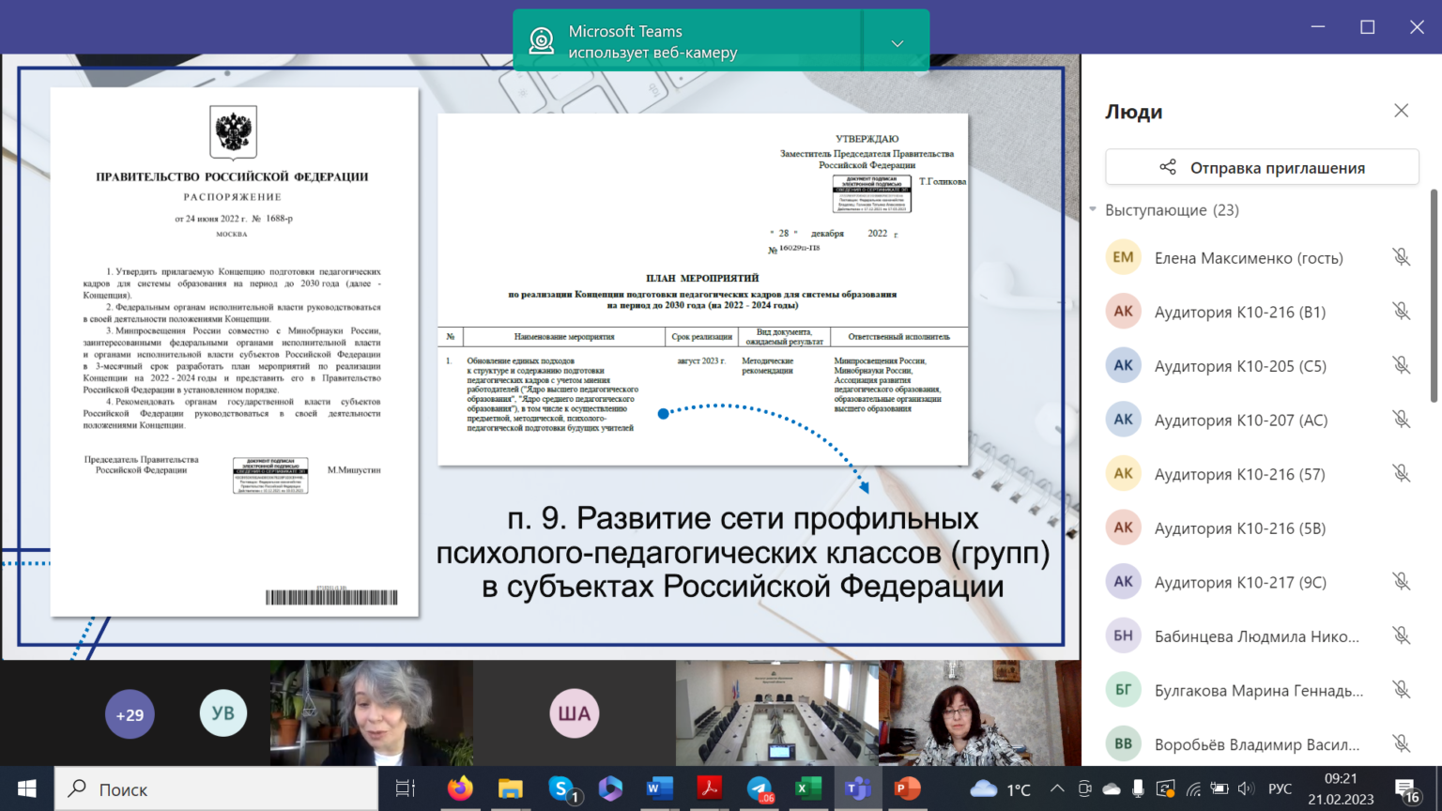This screenshot has height=811, width=1442.
Task: Open Adobe Acrobat from the taskbar
Action: click(710, 788)
